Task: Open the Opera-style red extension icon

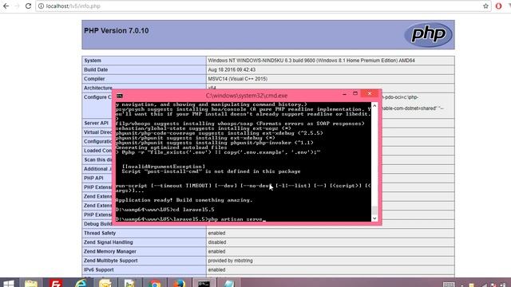Action: tap(498, 6)
